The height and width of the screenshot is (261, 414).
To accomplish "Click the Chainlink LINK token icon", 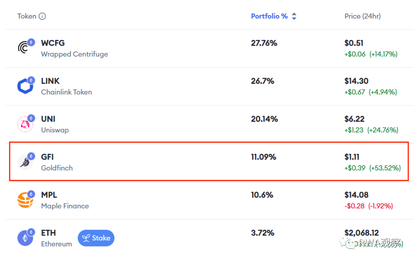I will [x=25, y=86].
